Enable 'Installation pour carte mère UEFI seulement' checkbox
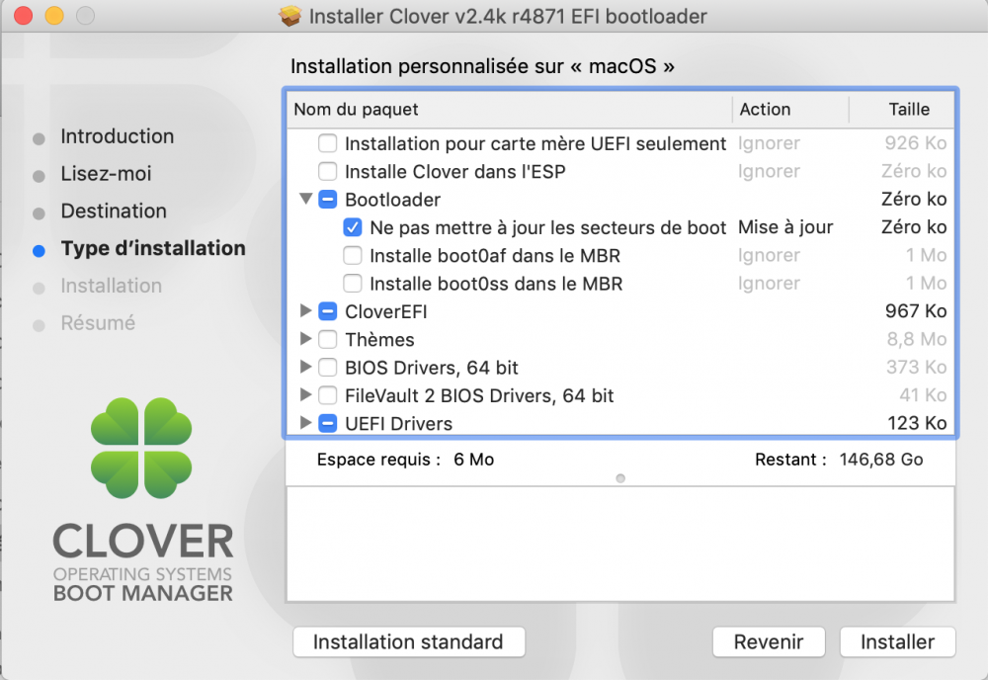This screenshot has height=680, width=988. (328, 143)
